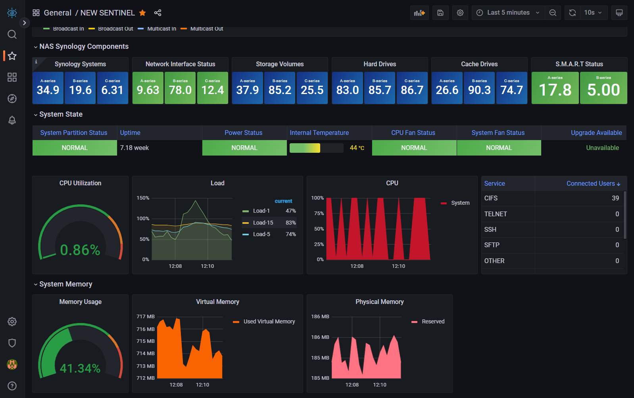Screen dimensions: 634x398
Task: Unstar the NEW SENTINEL dashboard
Action: coord(142,13)
